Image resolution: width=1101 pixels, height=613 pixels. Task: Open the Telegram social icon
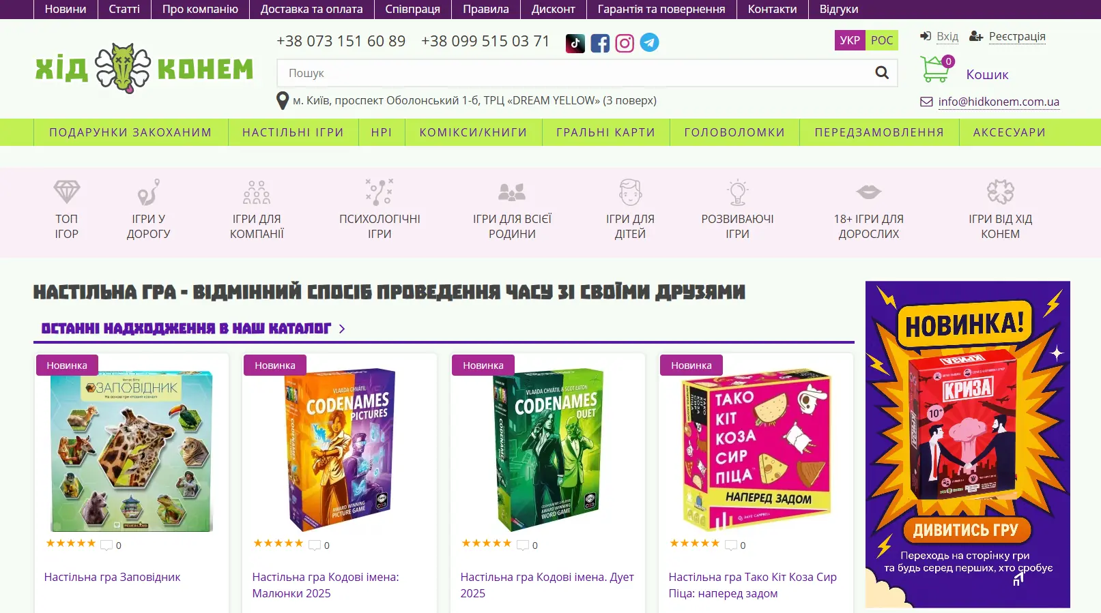(649, 43)
